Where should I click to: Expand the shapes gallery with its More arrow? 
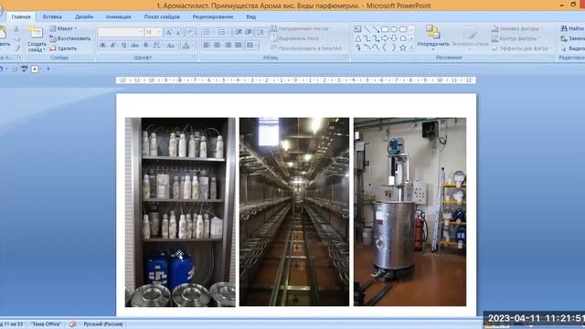[x=411, y=48]
